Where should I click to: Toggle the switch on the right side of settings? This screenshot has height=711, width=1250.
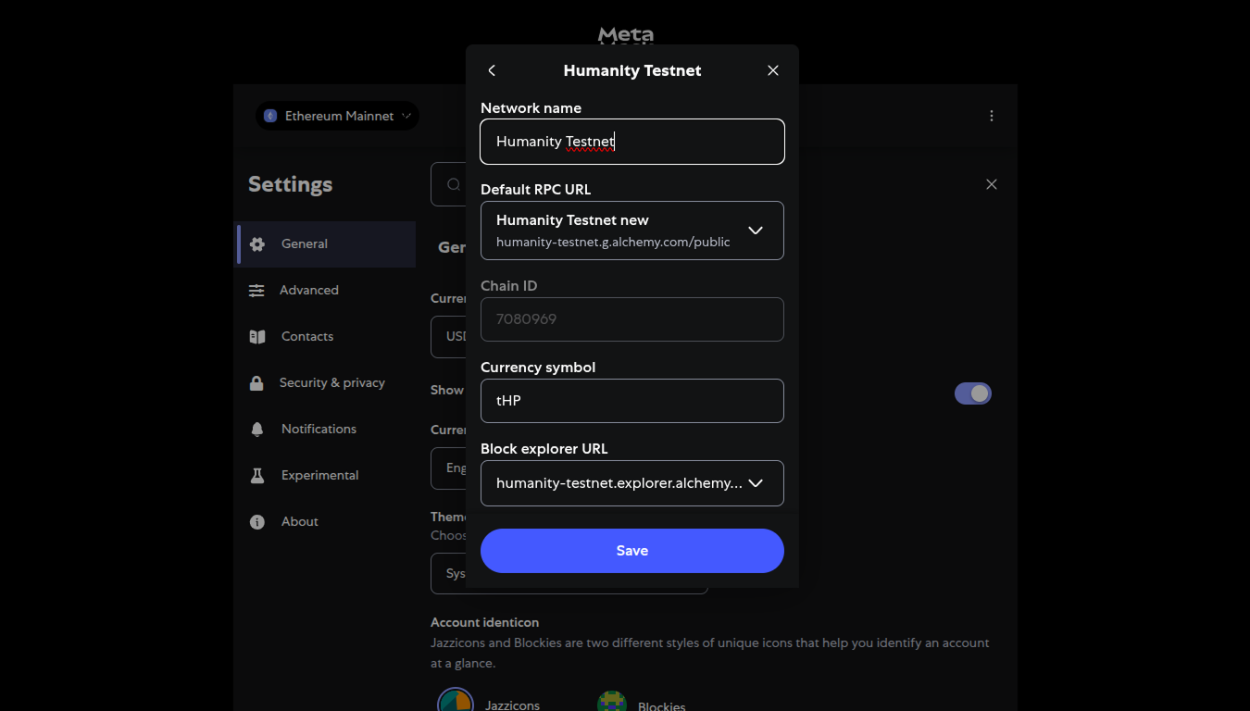click(x=972, y=393)
